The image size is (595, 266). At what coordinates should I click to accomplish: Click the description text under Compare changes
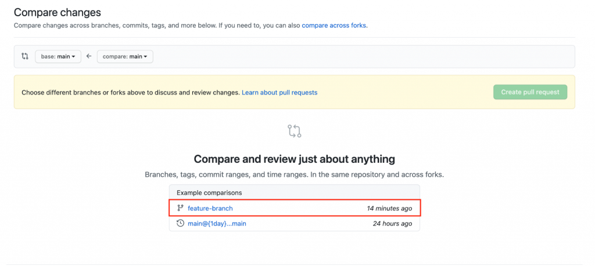pos(157,25)
